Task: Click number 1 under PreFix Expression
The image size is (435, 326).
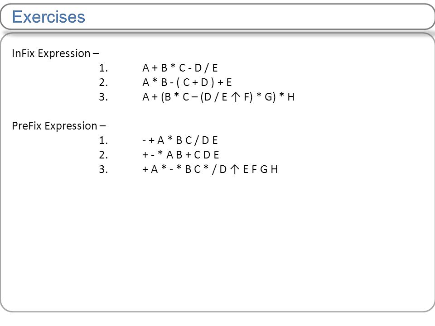Action: pyautogui.click(x=103, y=140)
